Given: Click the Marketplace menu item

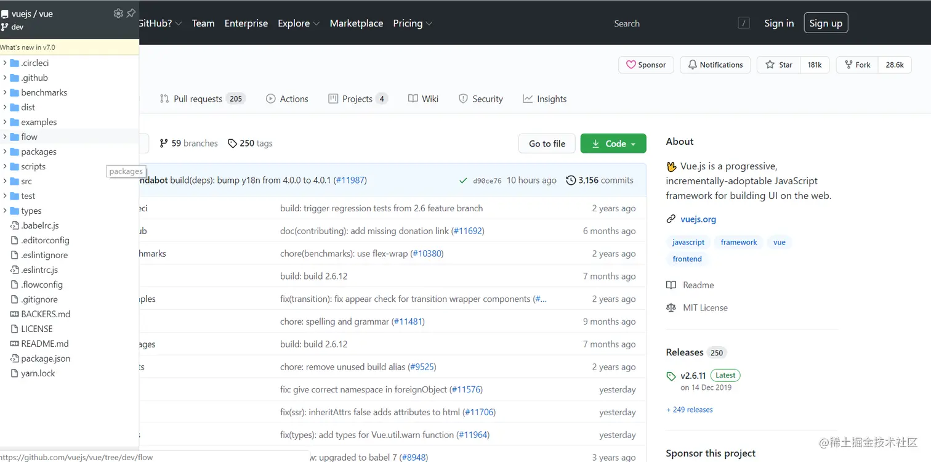Looking at the screenshot, I should coord(357,23).
